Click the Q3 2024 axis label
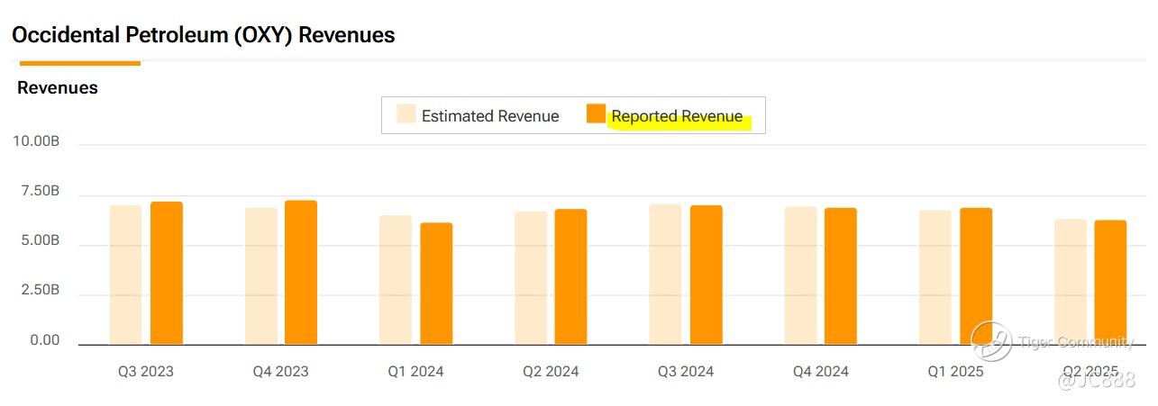Screen dimensions: 1158x406 686,371
